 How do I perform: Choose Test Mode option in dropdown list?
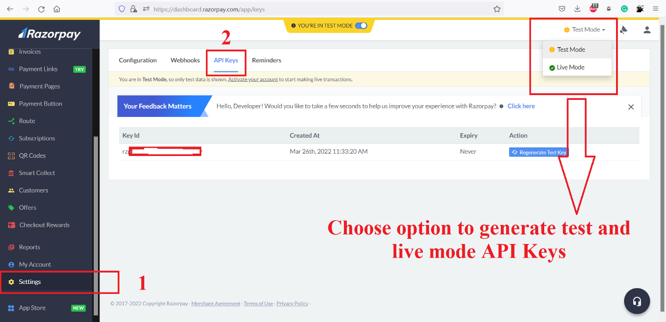[x=571, y=49]
